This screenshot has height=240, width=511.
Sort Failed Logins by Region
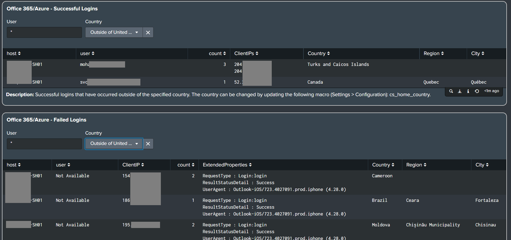click(416, 165)
